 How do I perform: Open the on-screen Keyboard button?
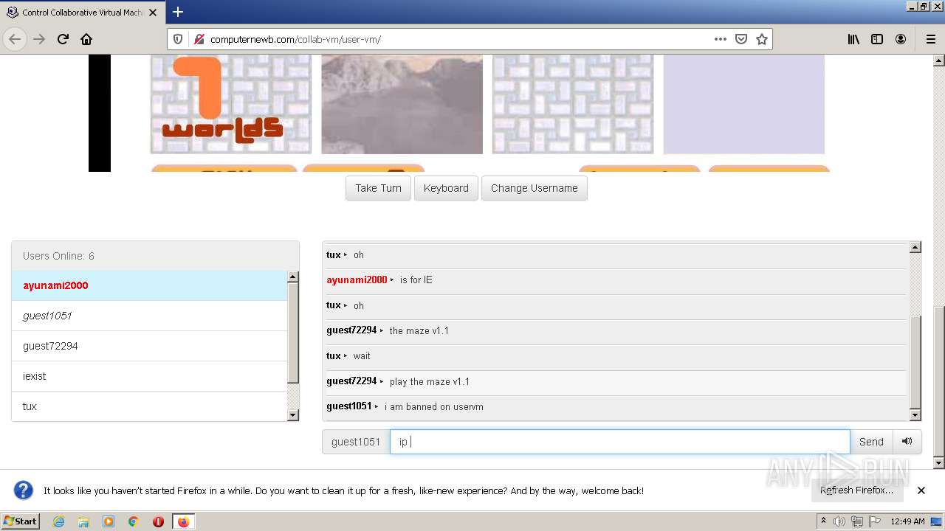[446, 188]
